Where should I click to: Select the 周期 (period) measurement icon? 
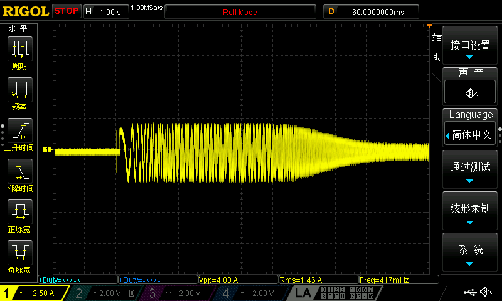tap(20, 49)
